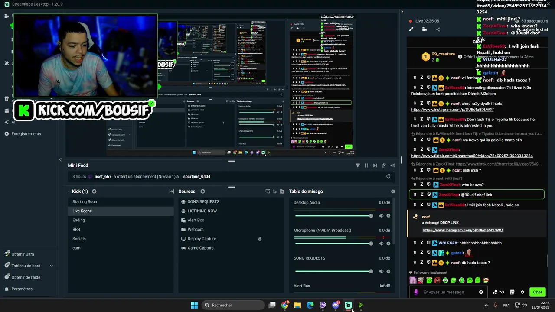555x312 pixels.
Task: Open hamritox69 TikTok link from ZoroXFinal
Action: pos(472,156)
